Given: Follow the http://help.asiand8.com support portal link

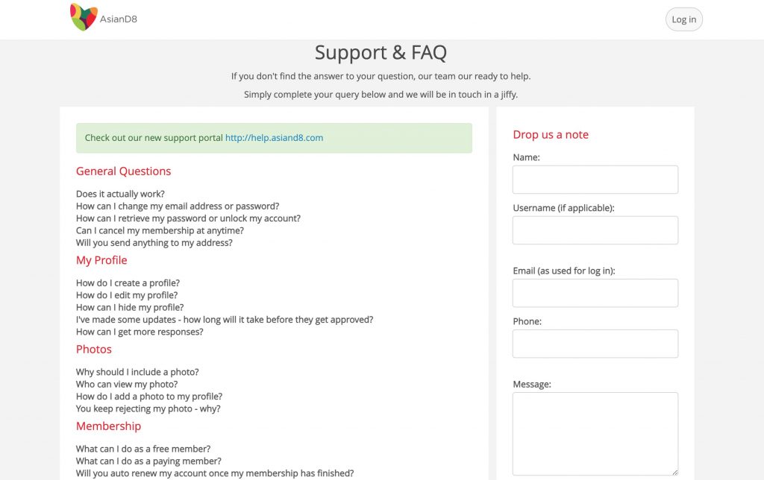Looking at the screenshot, I should click(x=274, y=138).
